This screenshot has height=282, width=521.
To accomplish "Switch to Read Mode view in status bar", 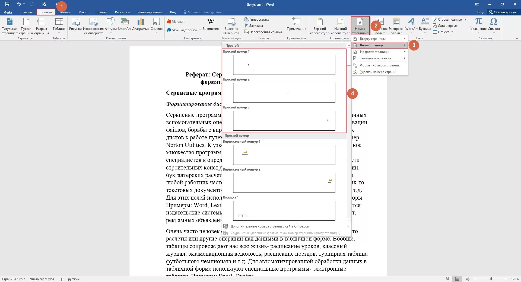I will [x=447, y=279].
